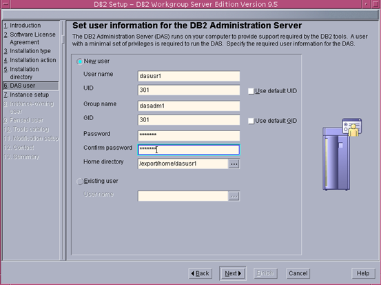Click the Cancel button
Viewport: 381px width, 285px height.
click(x=298, y=273)
